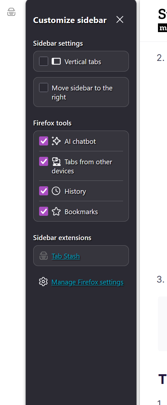Screen dimensions: 167x405
Task: Close the Customize sidebar panel
Action: [120, 20]
